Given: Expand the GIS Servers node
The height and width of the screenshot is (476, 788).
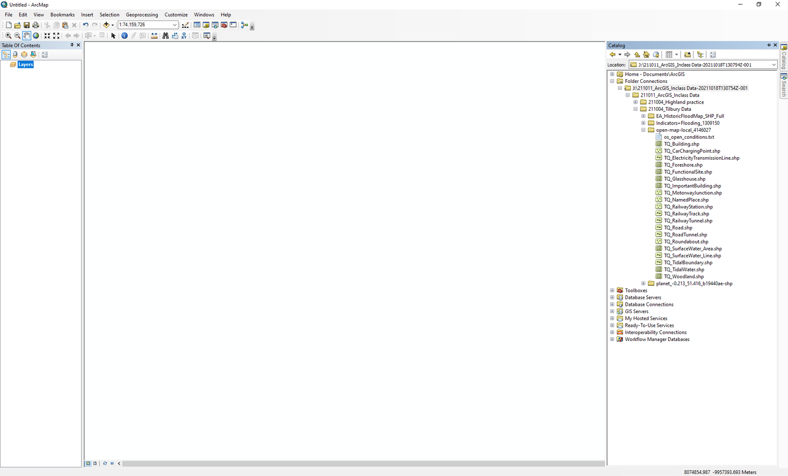Looking at the screenshot, I should (612, 311).
